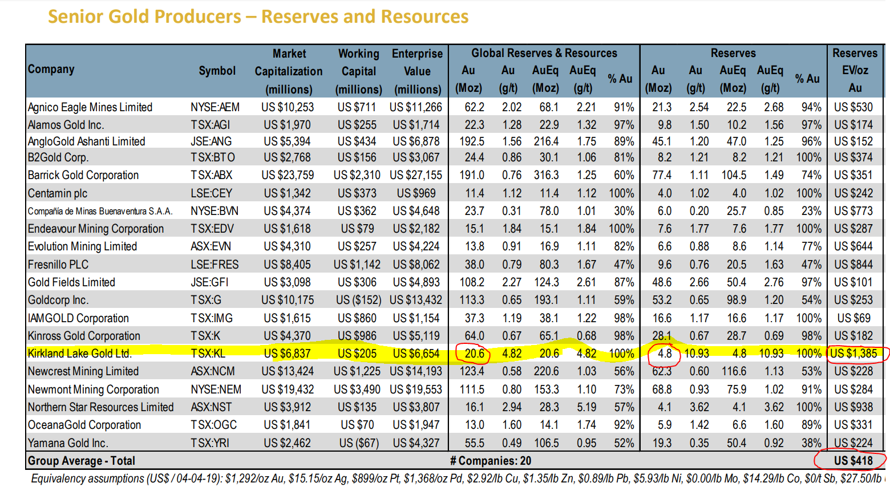The image size is (890, 491).
Task: Click the slide title 'Senior Gold Producers'
Action: coord(258,17)
